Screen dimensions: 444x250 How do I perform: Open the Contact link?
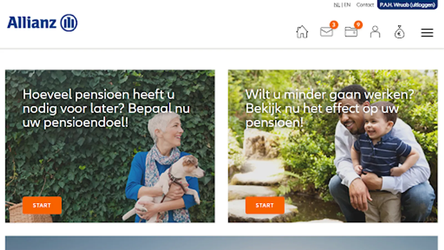[365, 5]
